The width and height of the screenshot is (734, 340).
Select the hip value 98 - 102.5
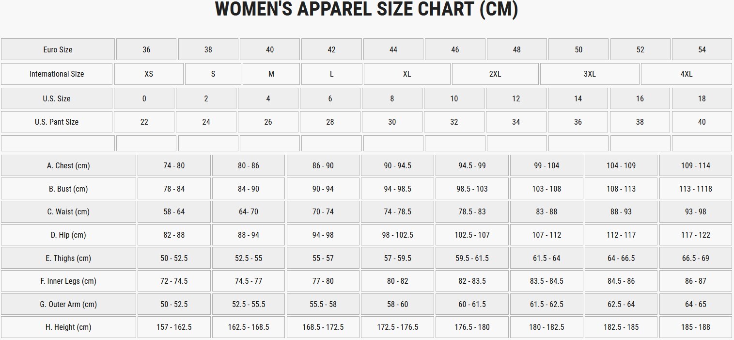tap(397, 235)
